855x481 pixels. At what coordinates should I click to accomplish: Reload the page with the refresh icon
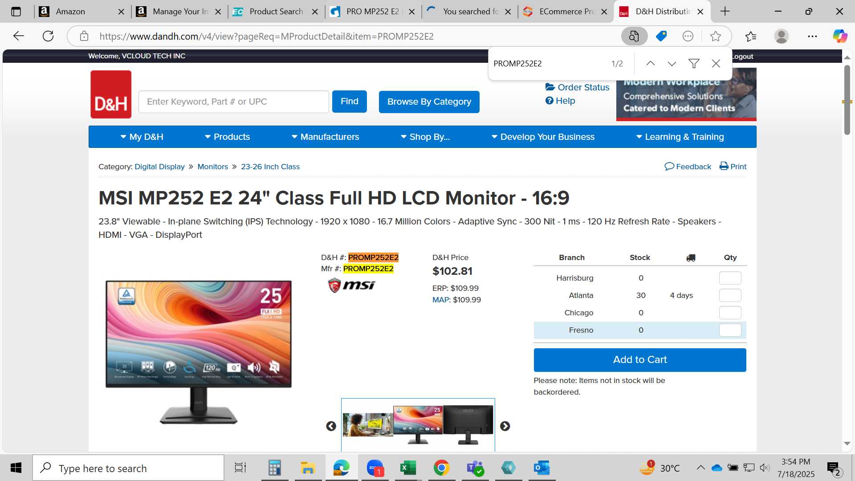coord(48,36)
